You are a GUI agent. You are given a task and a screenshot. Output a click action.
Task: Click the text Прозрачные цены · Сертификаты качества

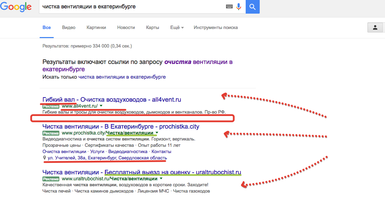(112, 145)
